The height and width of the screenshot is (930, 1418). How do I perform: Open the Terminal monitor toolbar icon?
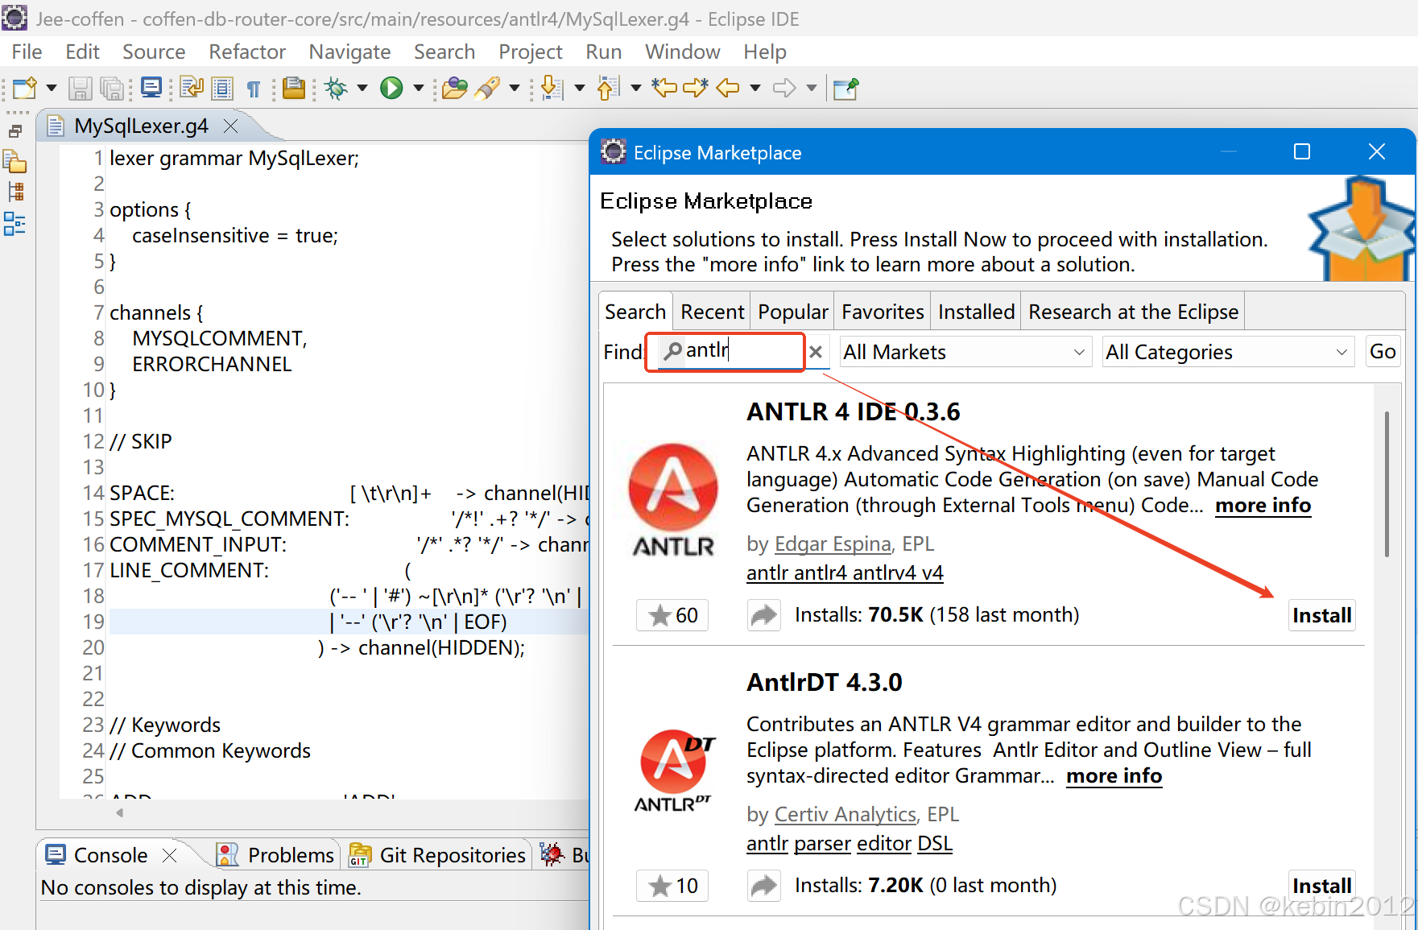click(151, 87)
